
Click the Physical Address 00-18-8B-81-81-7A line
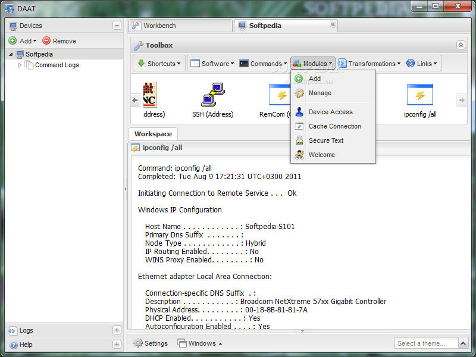(226, 310)
